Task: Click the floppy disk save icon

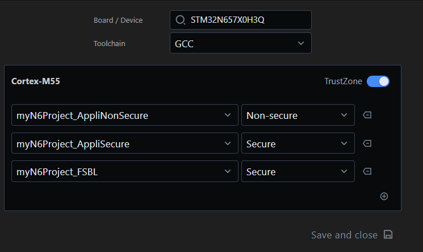Action: (x=388, y=235)
